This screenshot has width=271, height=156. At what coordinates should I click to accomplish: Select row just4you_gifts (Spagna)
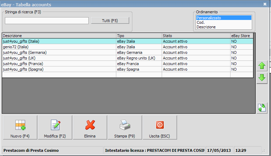pos(127,69)
